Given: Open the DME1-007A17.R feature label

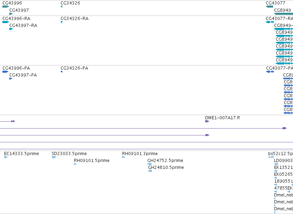Looking at the screenshot, I should click(222, 118).
